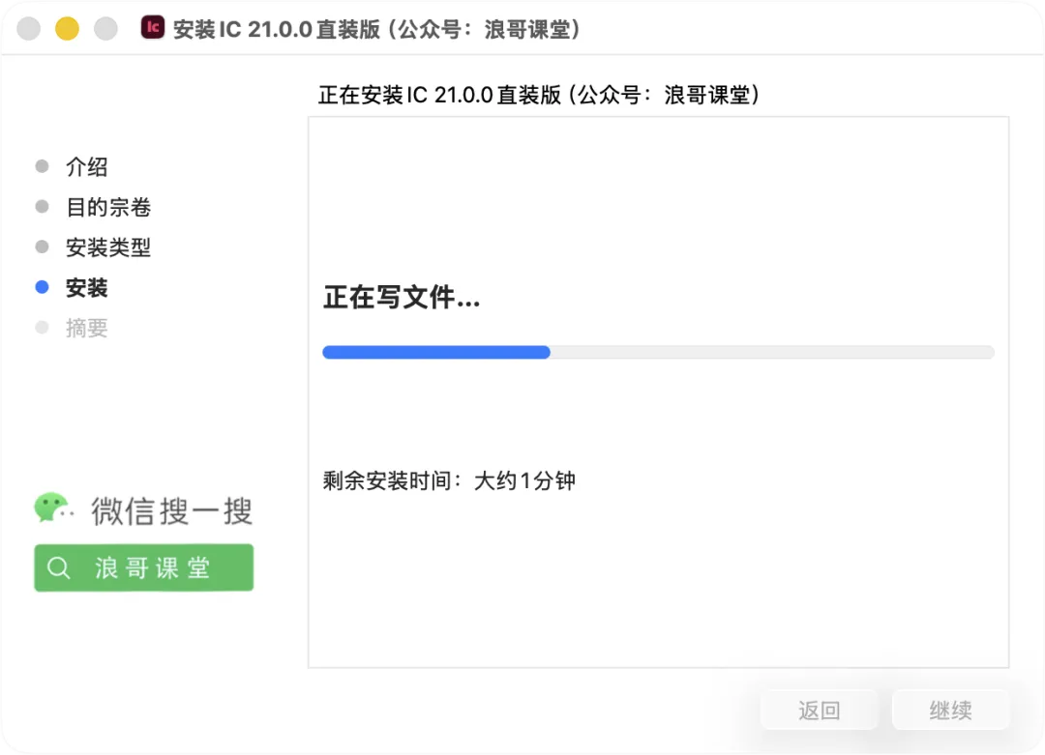Screen dimensions: 1045x755
Task: Click the green WeChat logo icon
Action: [52, 508]
